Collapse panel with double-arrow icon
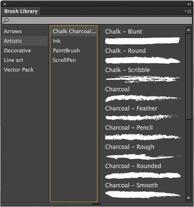194x207 pixels. click(189, 4)
